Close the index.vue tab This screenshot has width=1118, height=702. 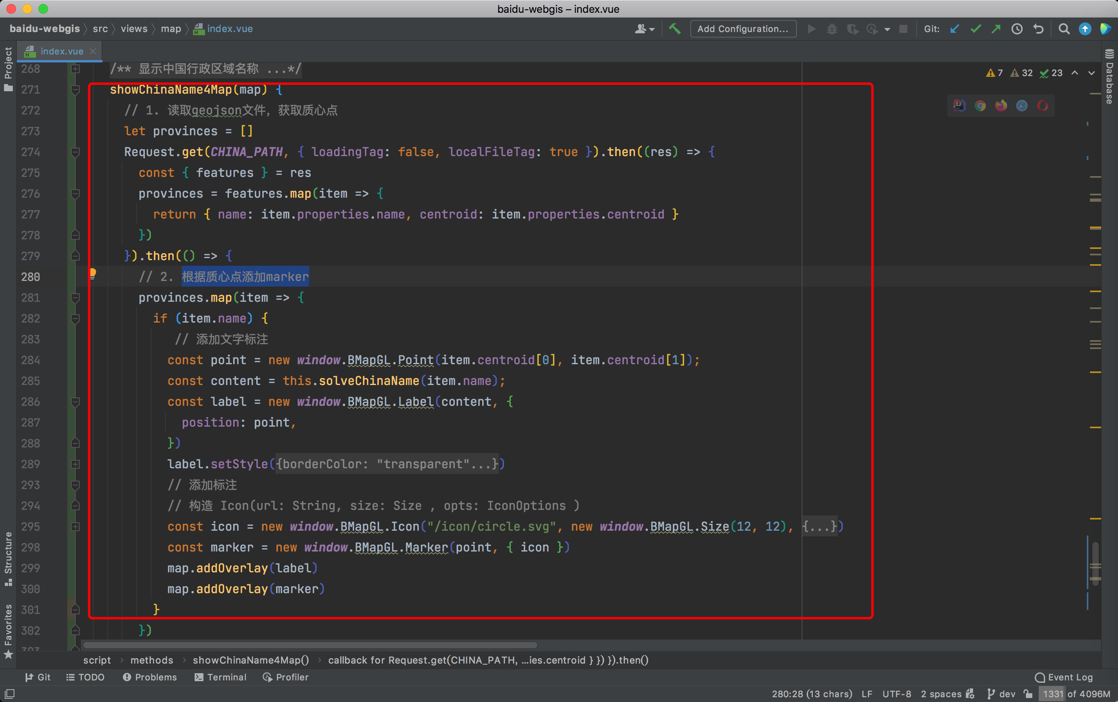coord(93,51)
